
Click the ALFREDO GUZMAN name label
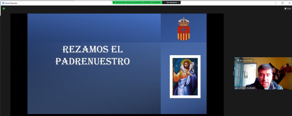click(246, 88)
